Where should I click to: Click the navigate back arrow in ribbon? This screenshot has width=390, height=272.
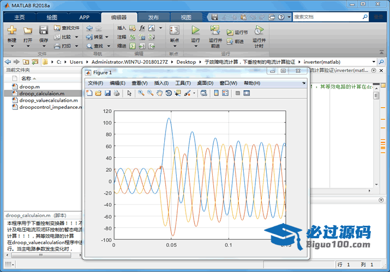pos(89,28)
